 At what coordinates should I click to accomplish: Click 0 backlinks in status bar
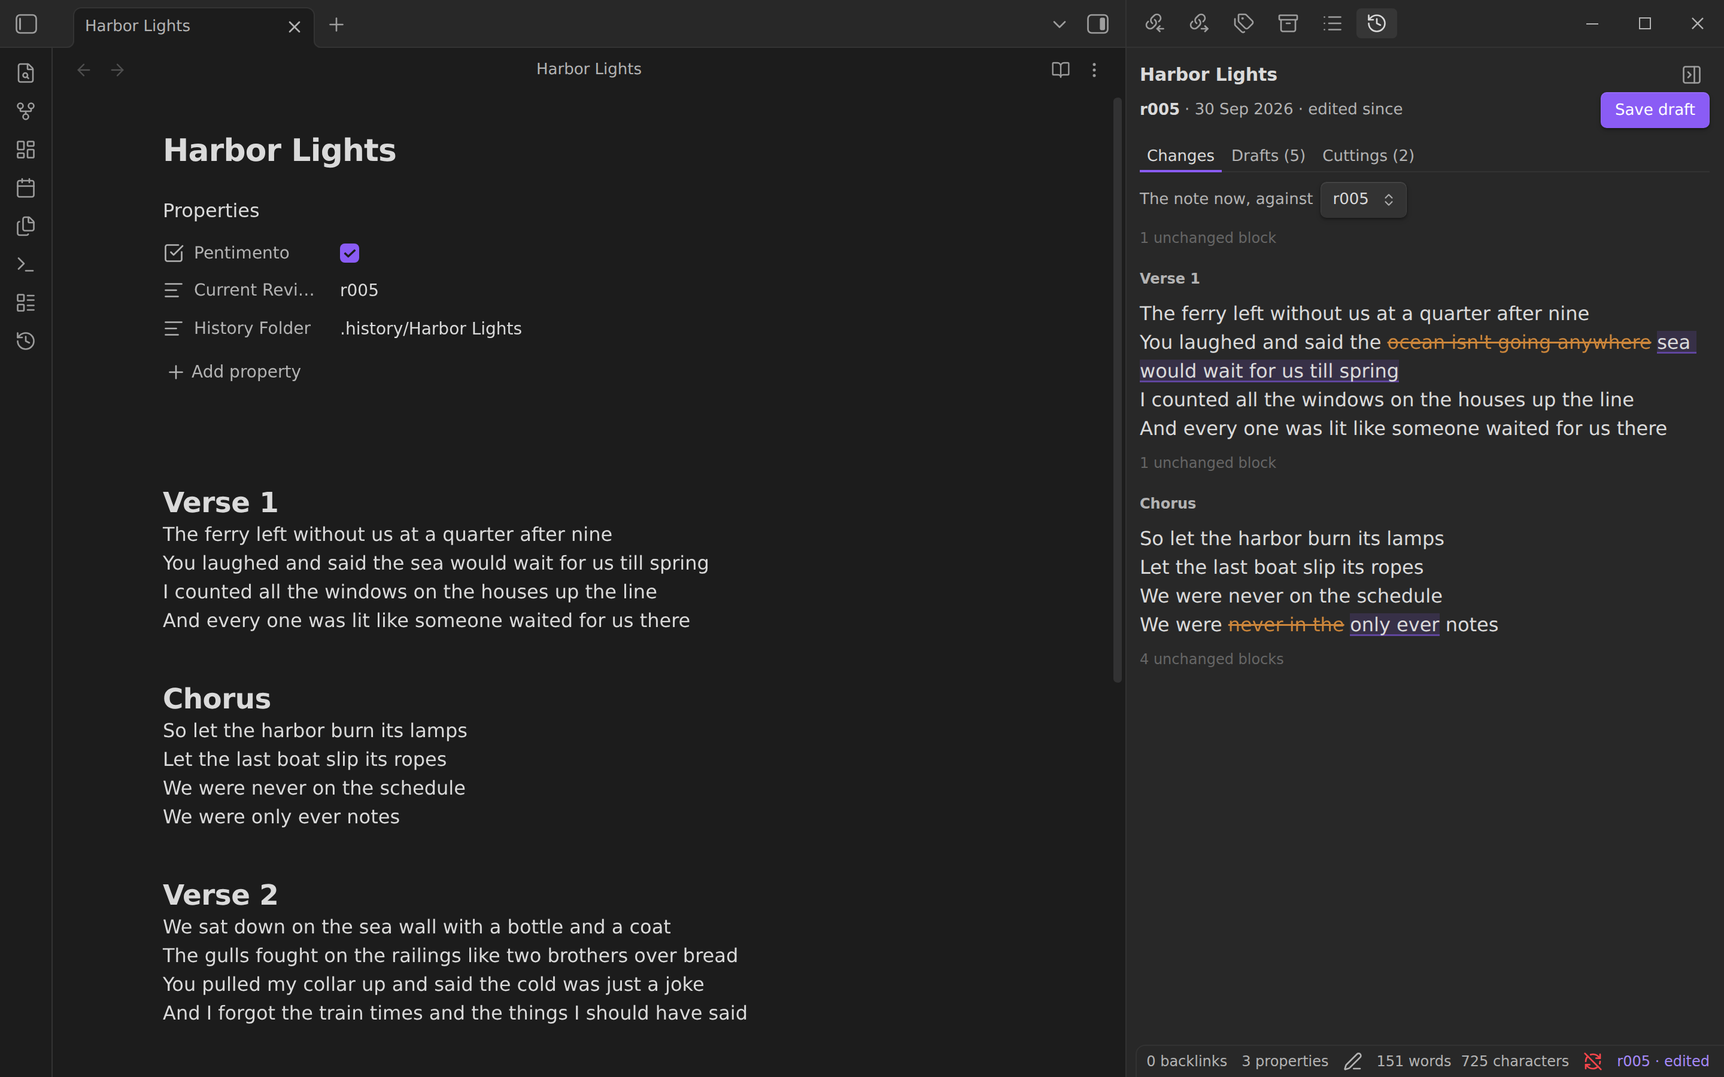click(x=1186, y=1061)
